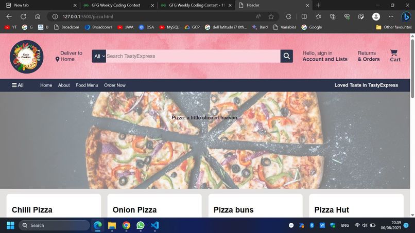Open File Explorer from taskbar
Image resolution: width=415 pixels, height=233 pixels.
pos(112,225)
